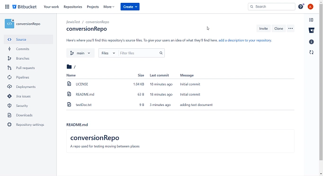
Task: Go to Repositories in top navigation
Action: 73,7
